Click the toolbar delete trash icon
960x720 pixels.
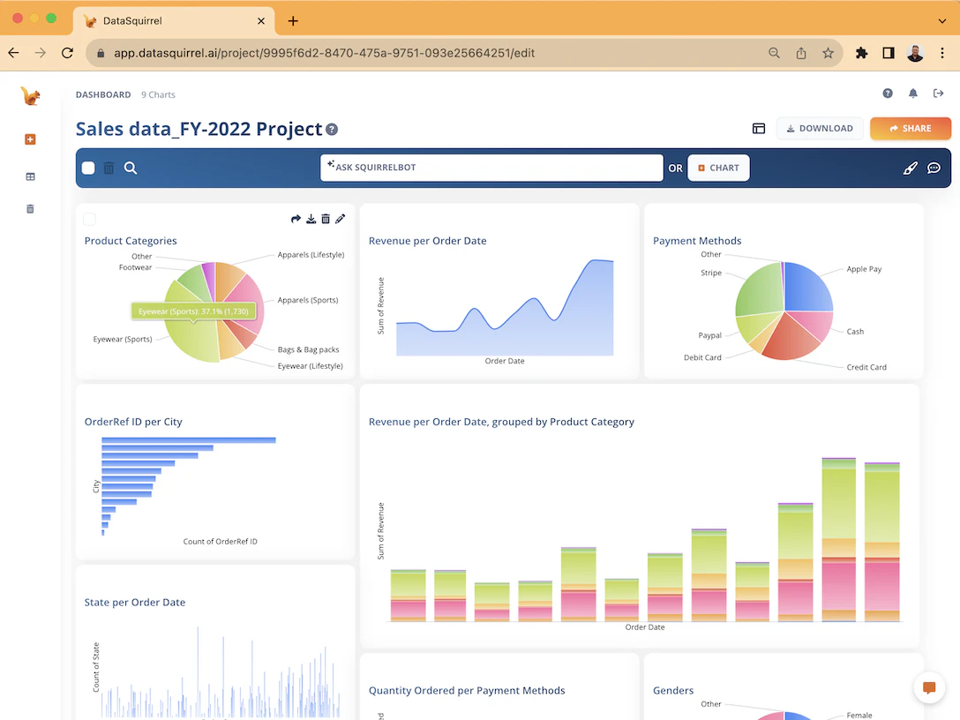109,168
